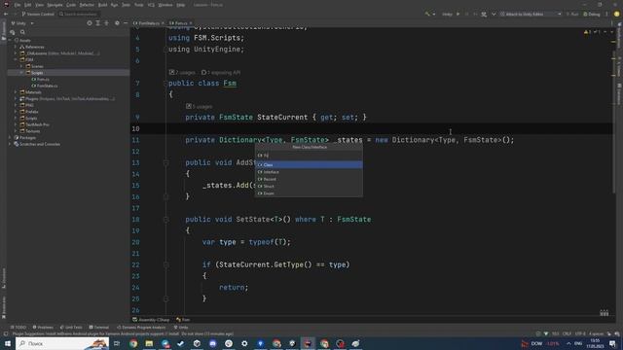The height and width of the screenshot is (350, 623).
Task: Click the Run button
Action: (x=572, y=14)
